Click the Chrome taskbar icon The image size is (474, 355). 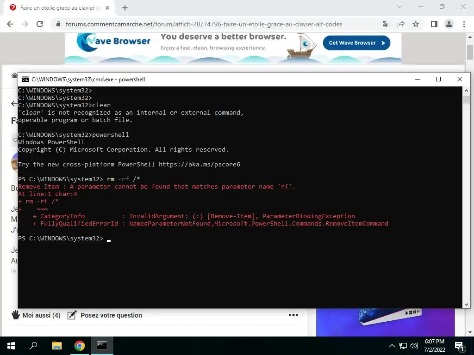tap(80, 346)
